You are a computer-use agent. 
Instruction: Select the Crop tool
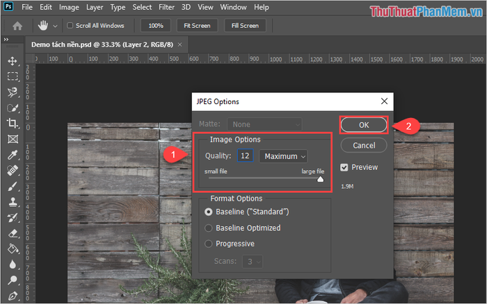point(13,124)
